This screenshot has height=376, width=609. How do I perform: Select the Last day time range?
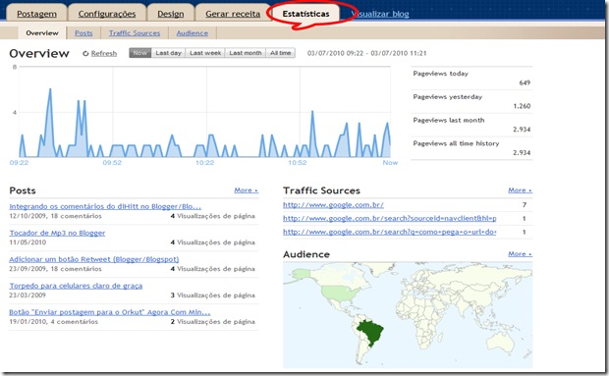(168, 53)
